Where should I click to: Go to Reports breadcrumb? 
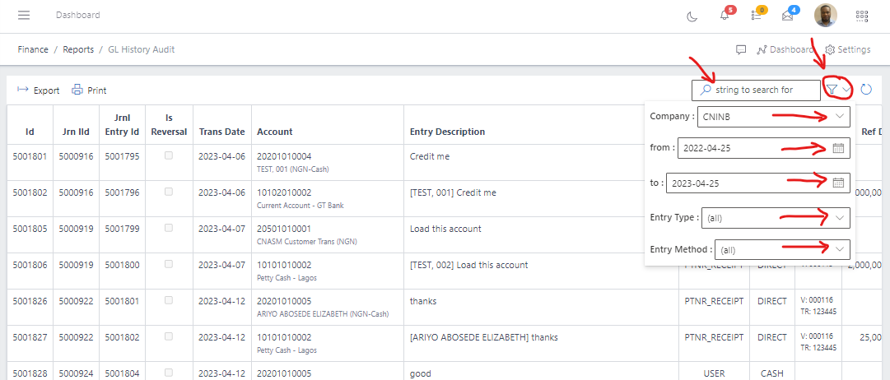coord(78,49)
